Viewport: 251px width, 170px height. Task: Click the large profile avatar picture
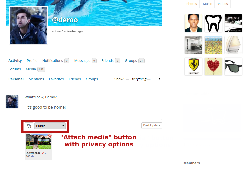click(29, 25)
